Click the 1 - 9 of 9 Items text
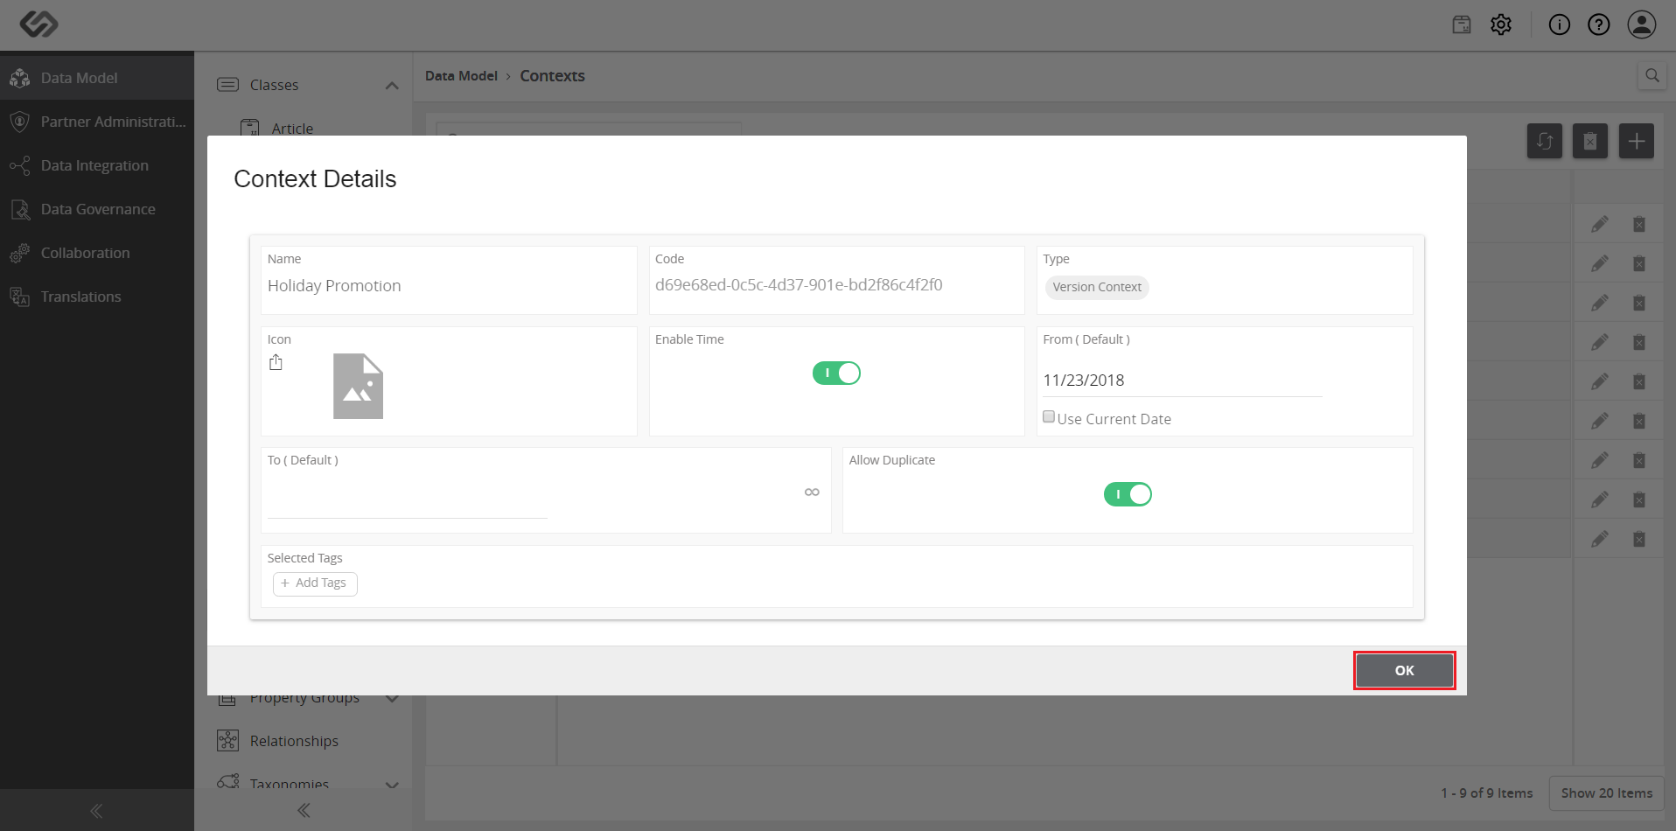 point(1487,793)
